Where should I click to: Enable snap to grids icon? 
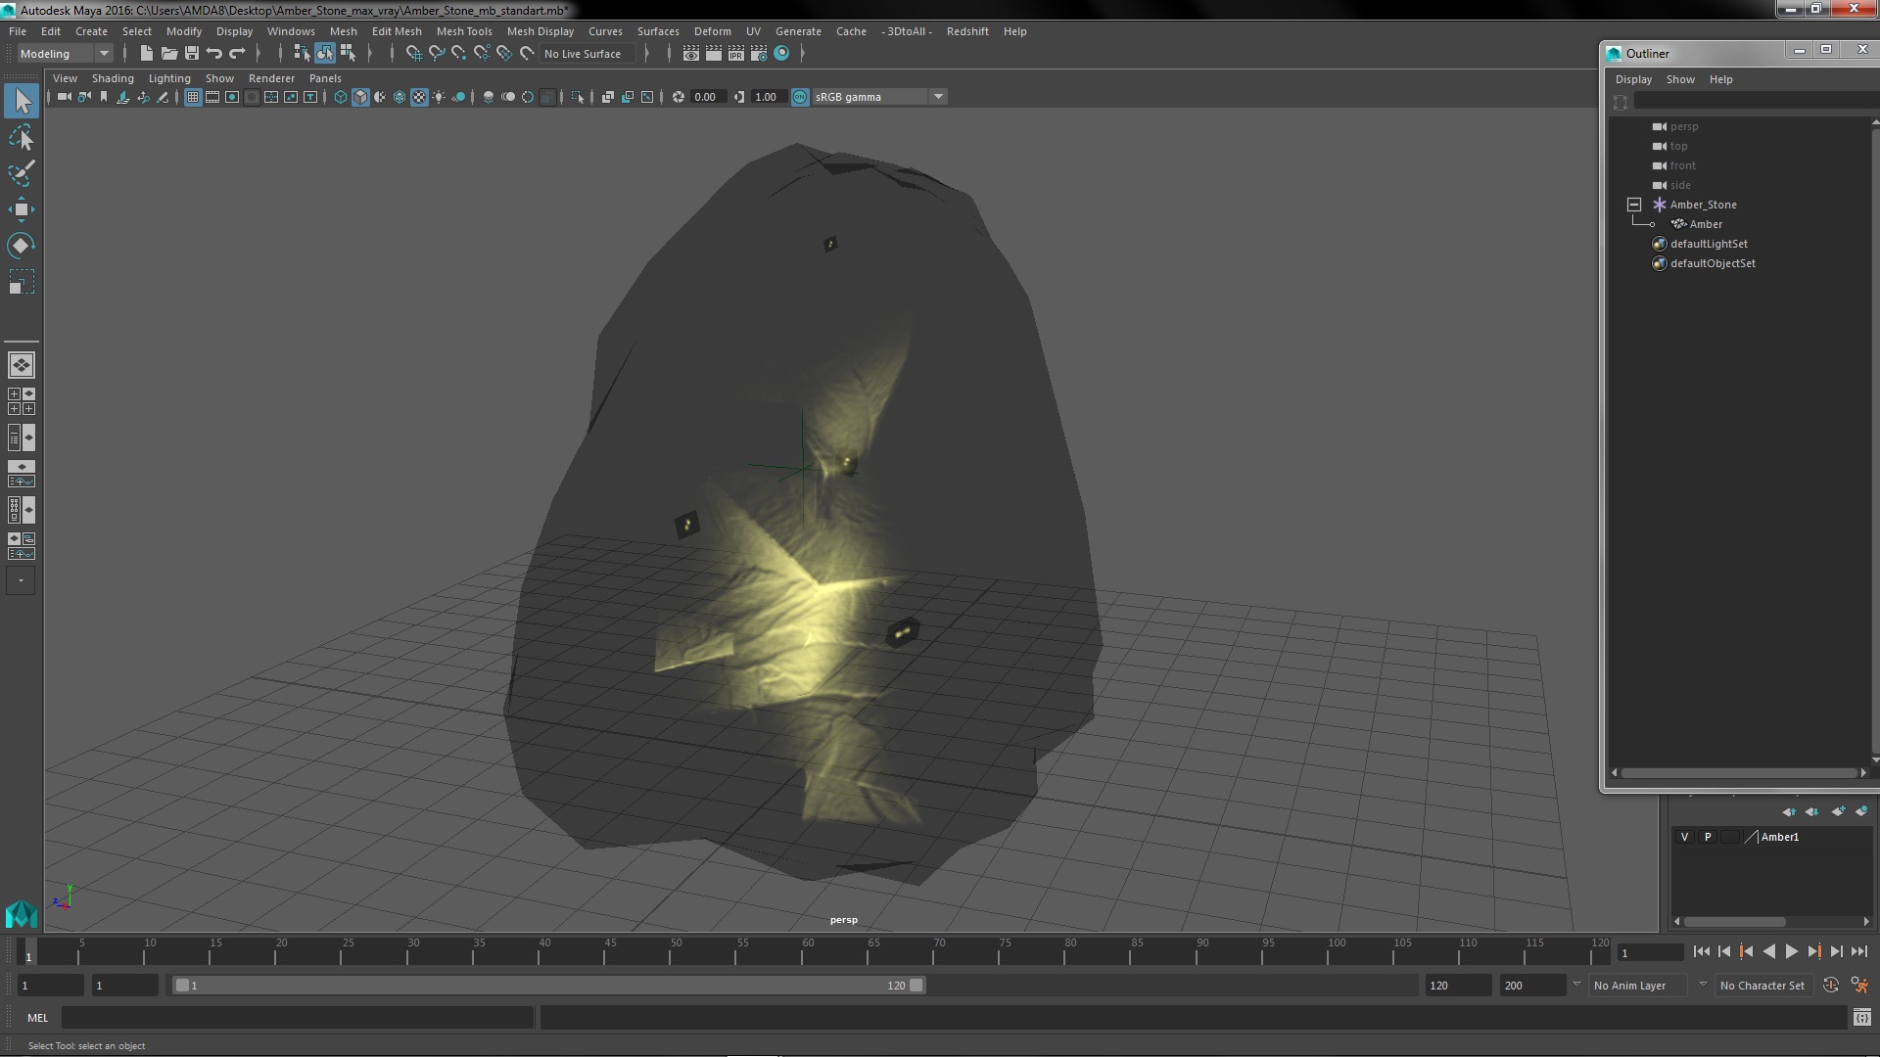pyautogui.click(x=413, y=53)
